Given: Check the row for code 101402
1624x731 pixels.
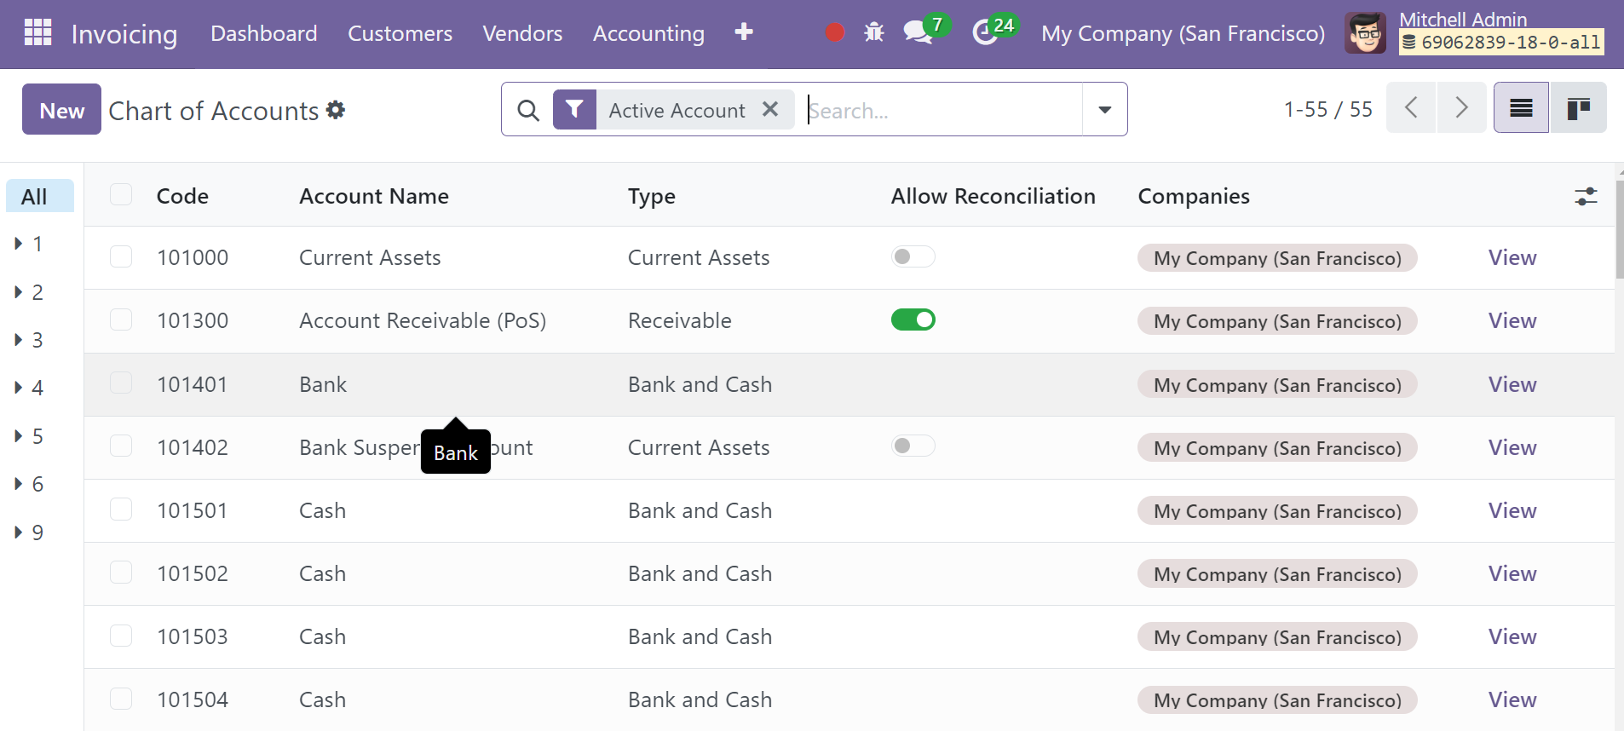Looking at the screenshot, I should (x=121, y=446).
